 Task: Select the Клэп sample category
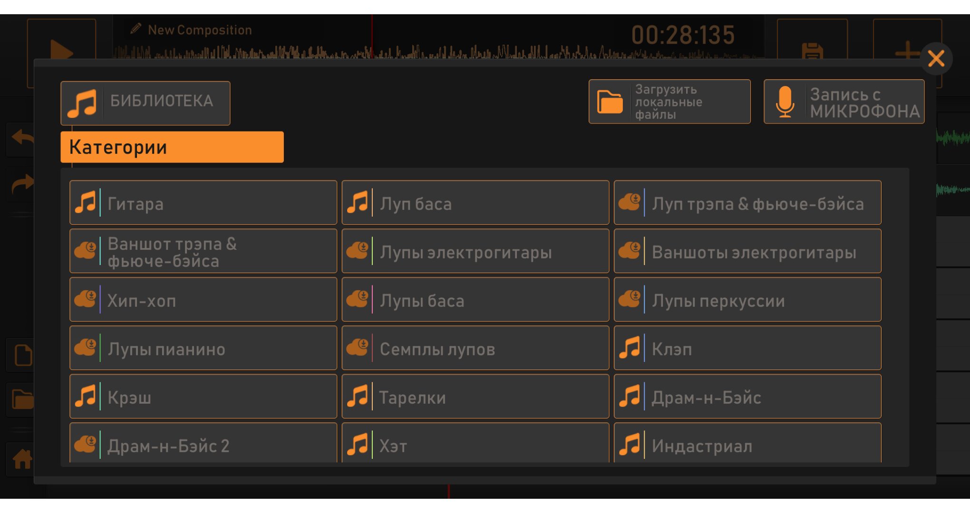747,348
